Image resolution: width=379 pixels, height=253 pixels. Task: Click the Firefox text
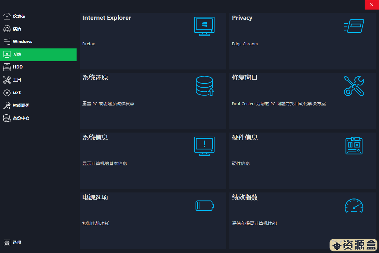point(88,44)
